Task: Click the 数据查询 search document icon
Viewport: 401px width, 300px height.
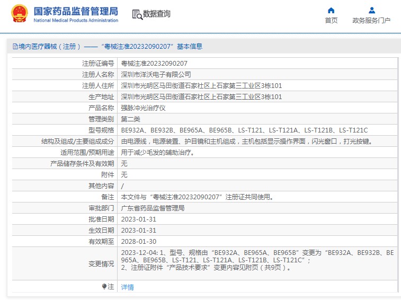Action: 137,15
